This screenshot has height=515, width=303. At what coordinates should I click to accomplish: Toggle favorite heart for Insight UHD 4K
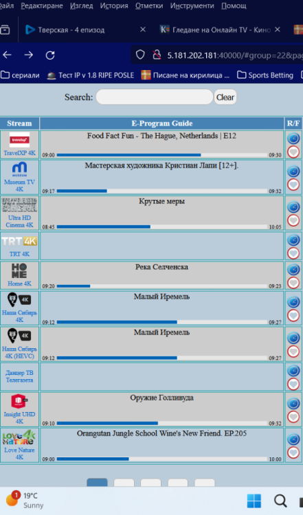coord(293,417)
